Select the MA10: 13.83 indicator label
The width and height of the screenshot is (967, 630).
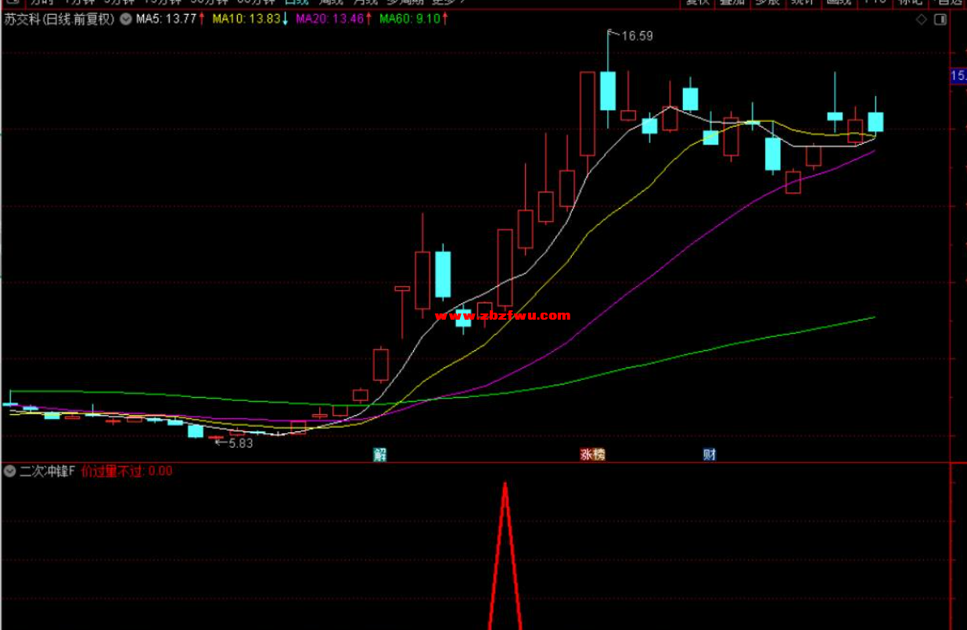[246, 20]
